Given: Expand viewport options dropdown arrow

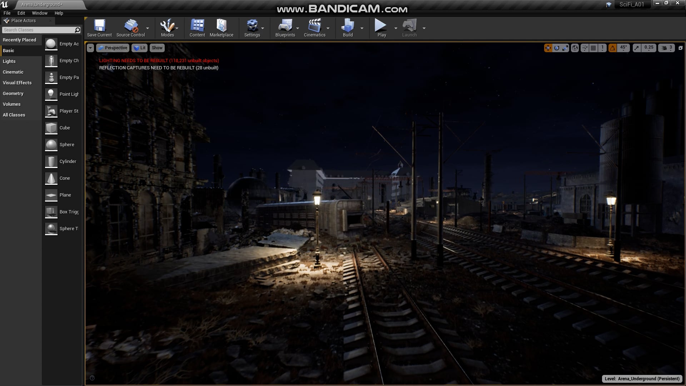Looking at the screenshot, I should 90,48.
